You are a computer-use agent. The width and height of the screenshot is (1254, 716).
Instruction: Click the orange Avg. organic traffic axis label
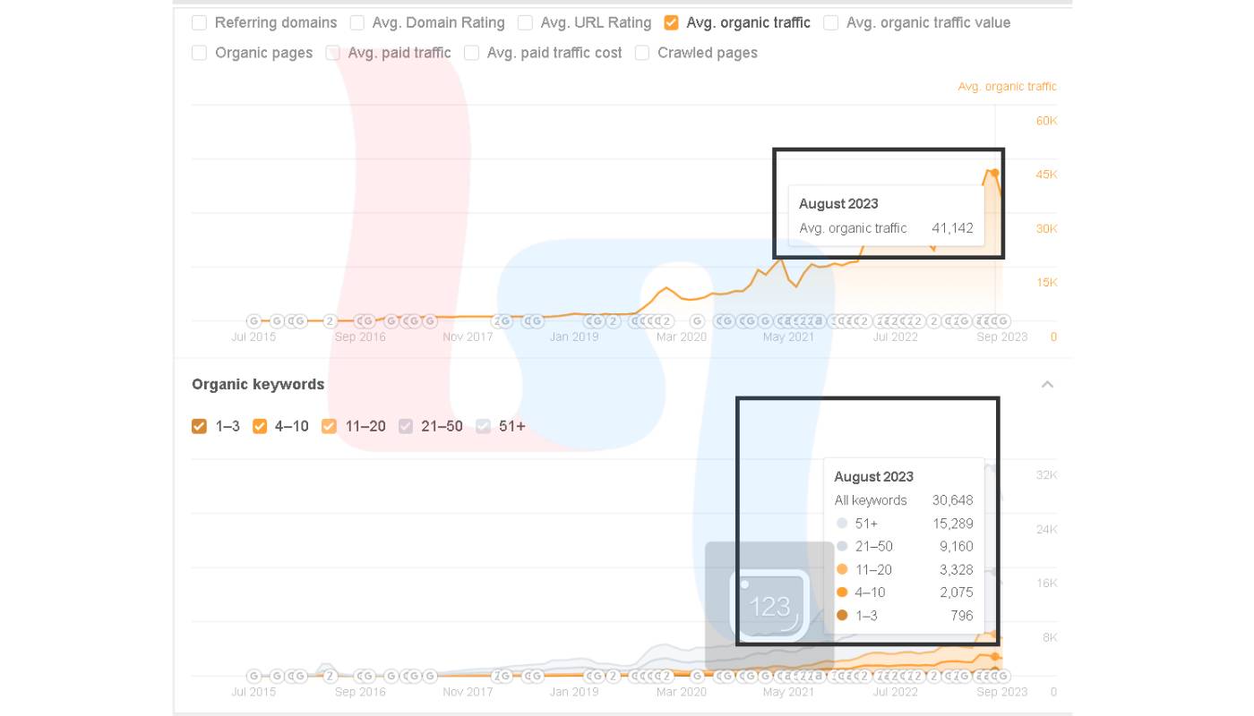pyautogui.click(x=1007, y=87)
